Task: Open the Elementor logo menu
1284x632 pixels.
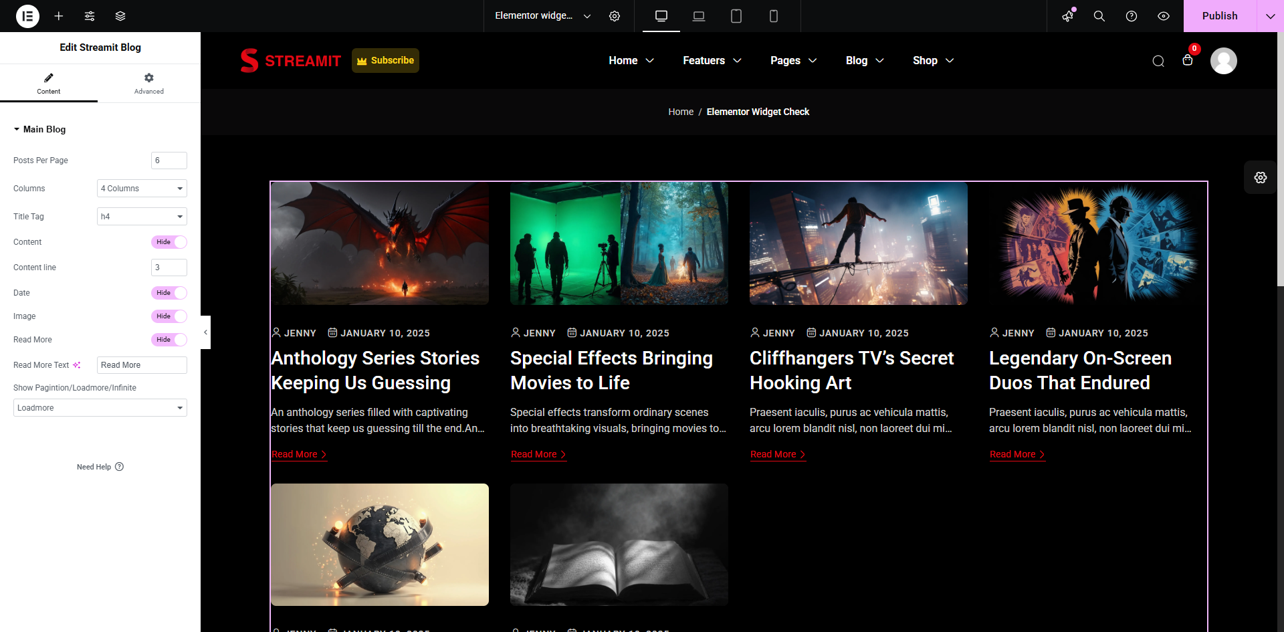Action: click(27, 16)
